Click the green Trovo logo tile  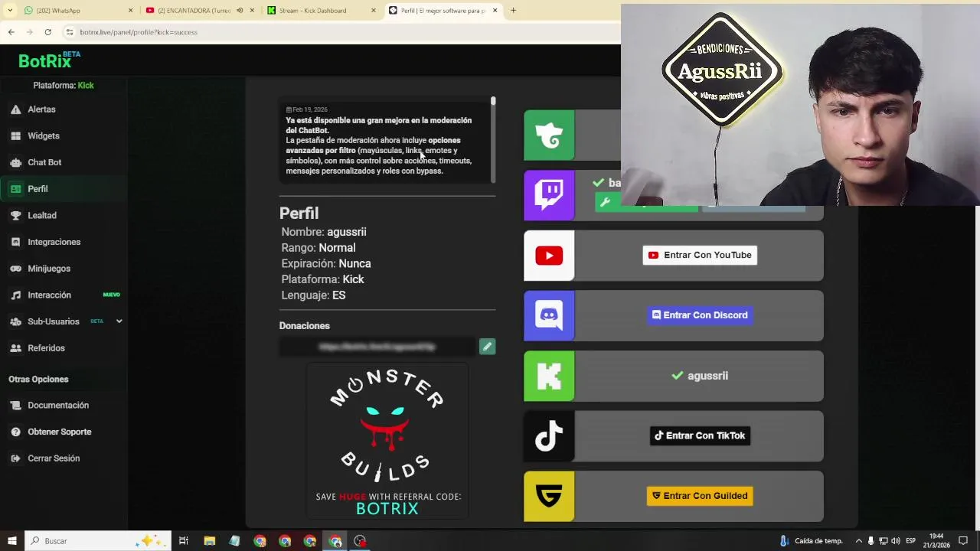[x=549, y=135]
